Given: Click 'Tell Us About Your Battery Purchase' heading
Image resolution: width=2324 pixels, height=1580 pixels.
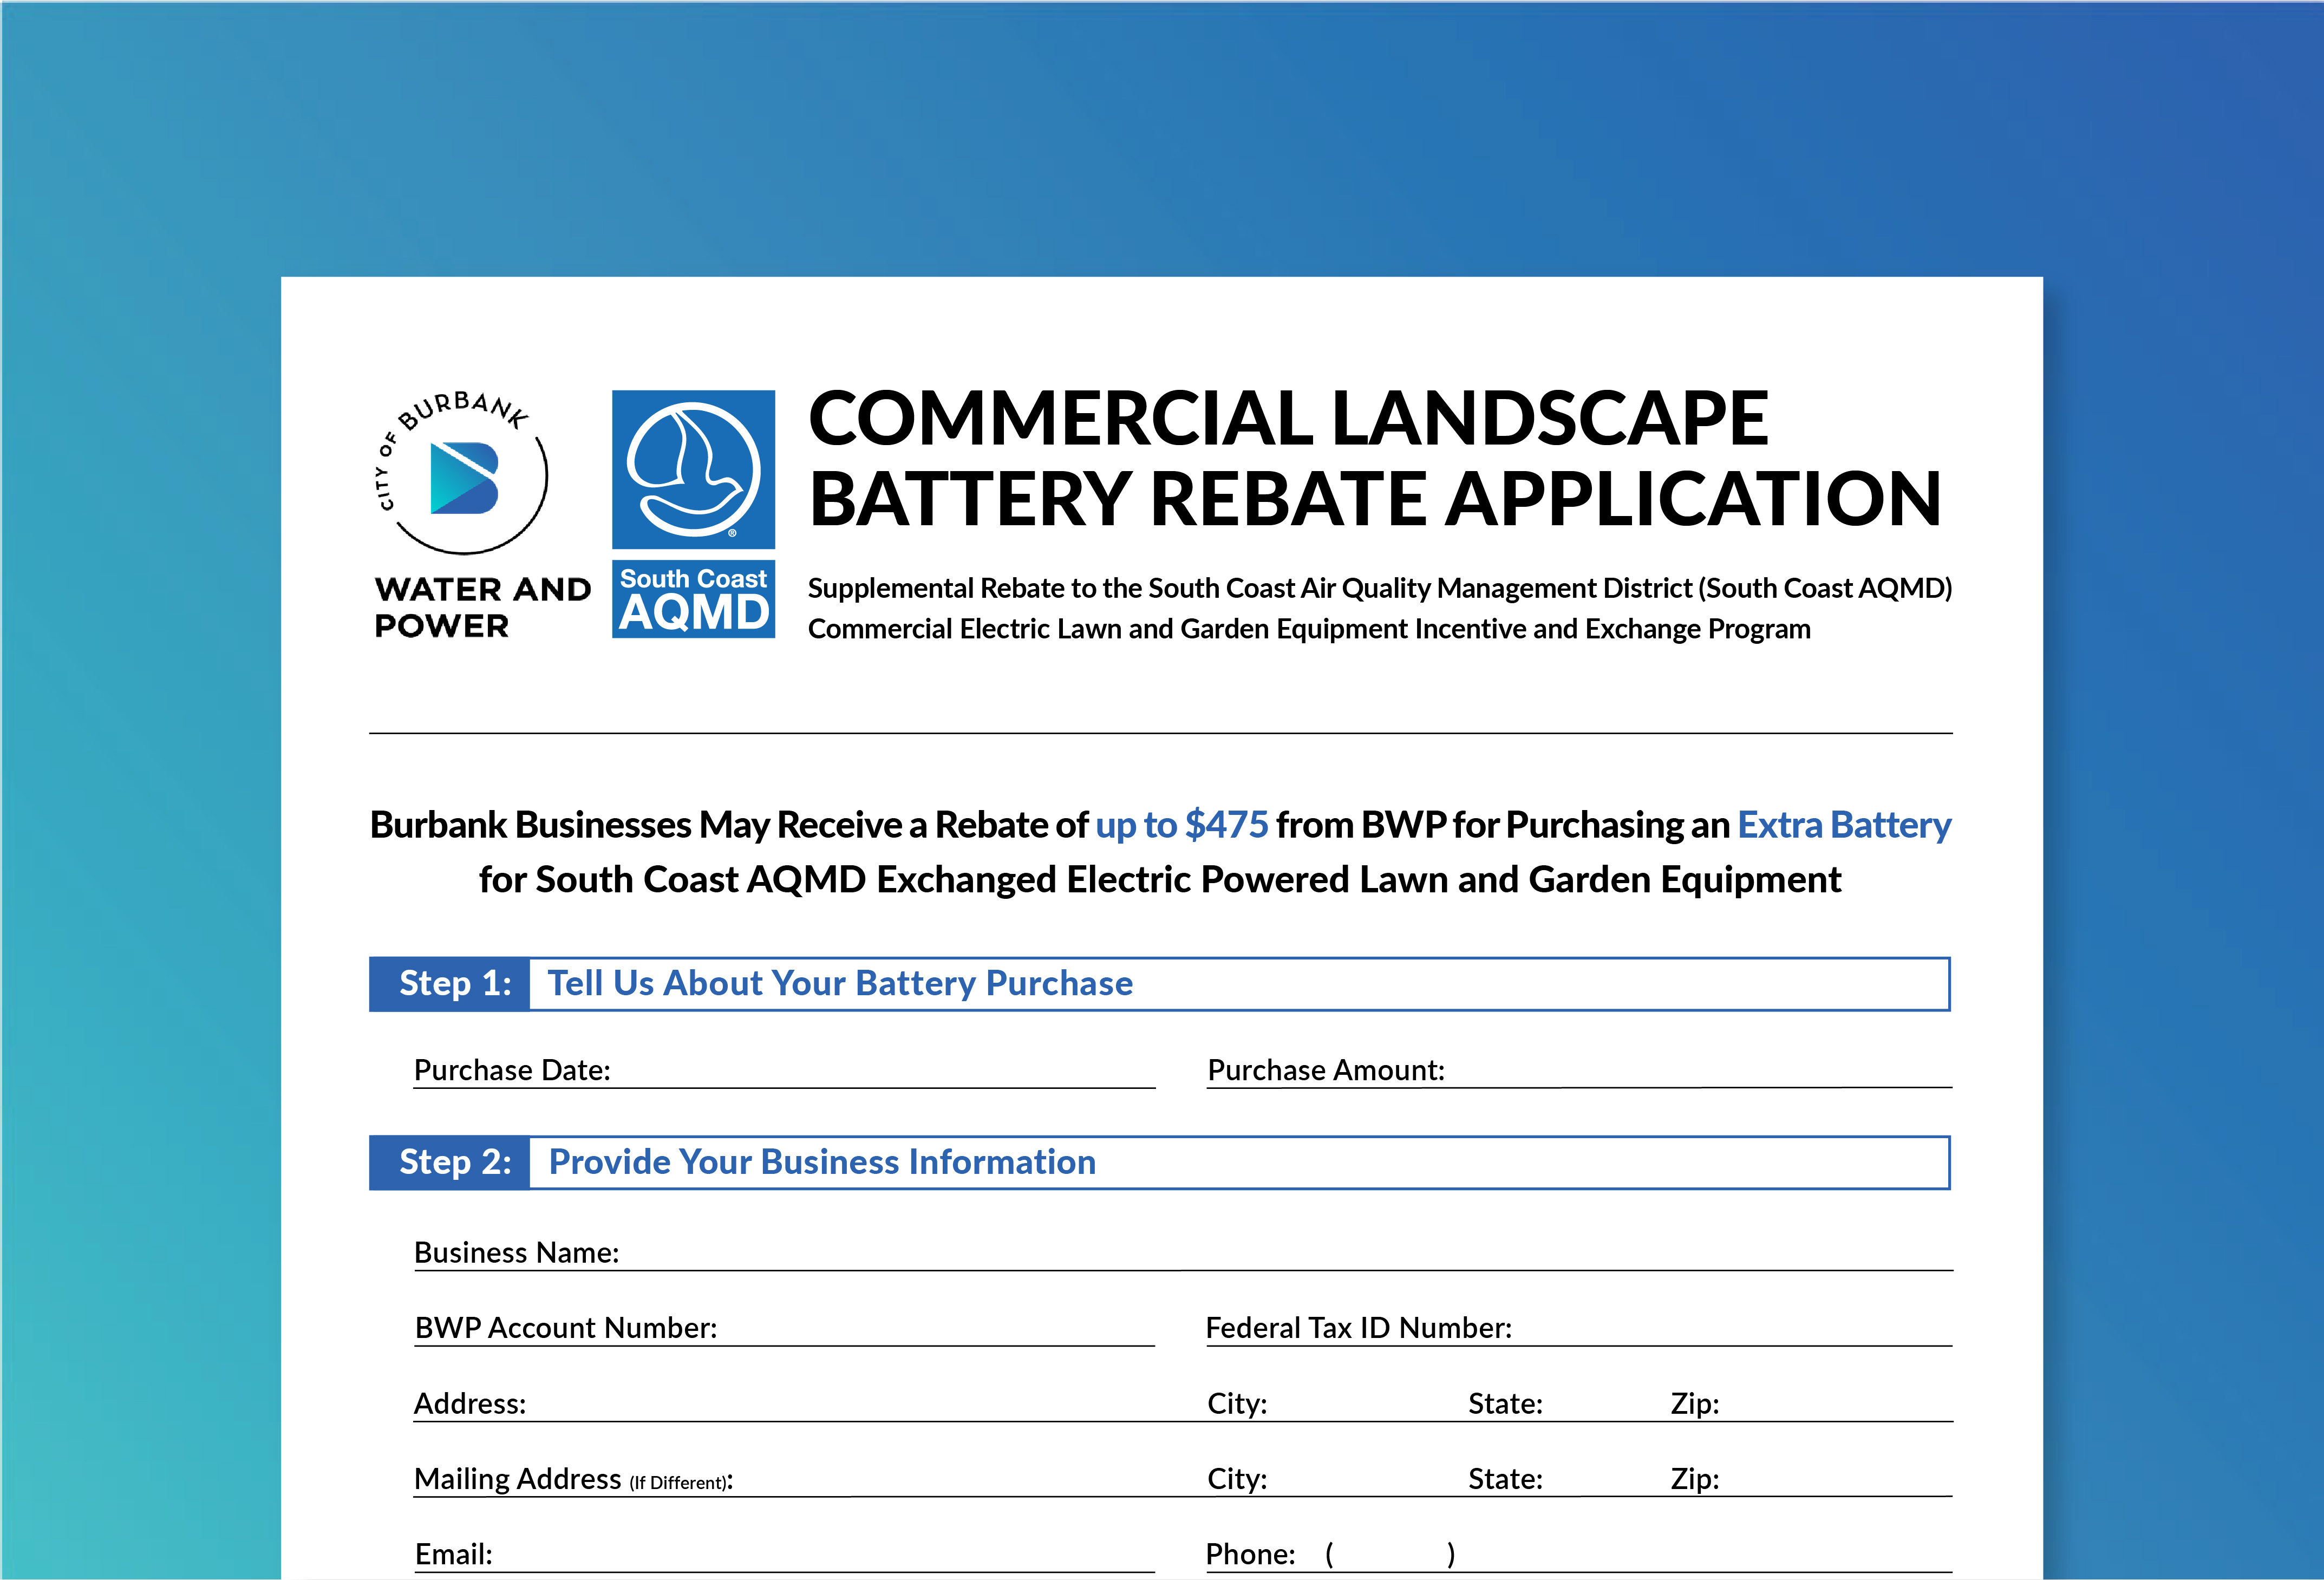Looking at the screenshot, I should [840, 984].
